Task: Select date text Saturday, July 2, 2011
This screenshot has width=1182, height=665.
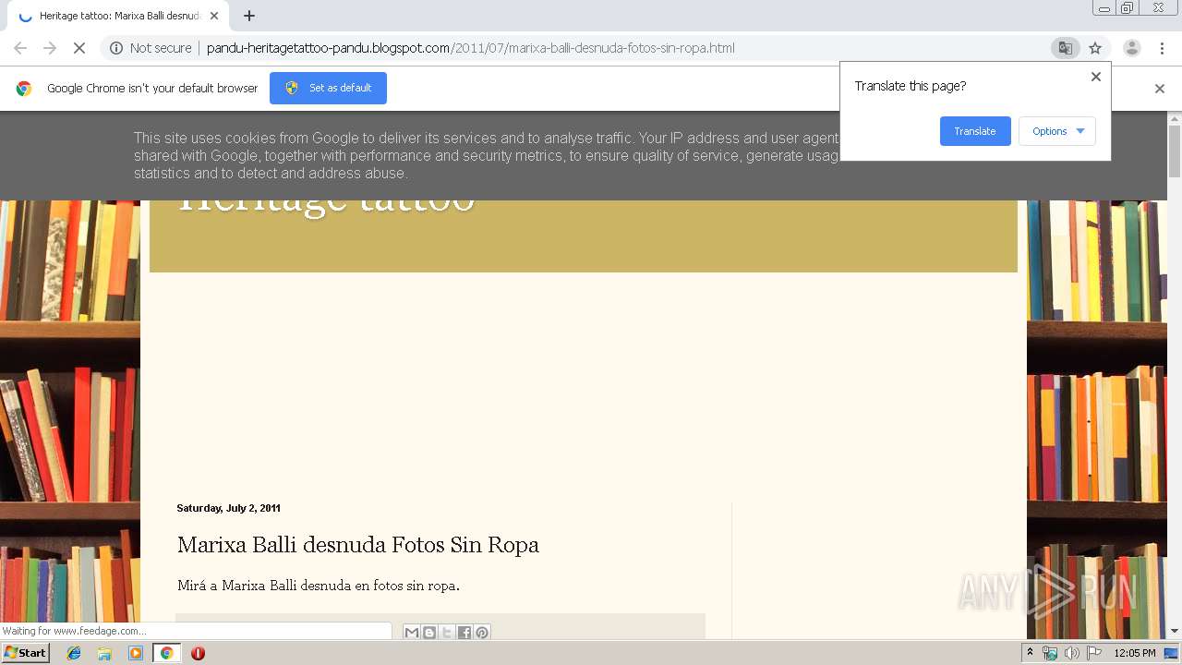Action: point(228,508)
